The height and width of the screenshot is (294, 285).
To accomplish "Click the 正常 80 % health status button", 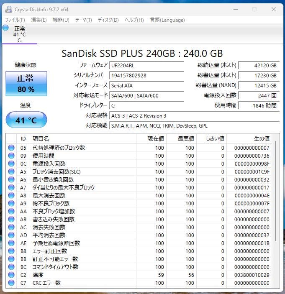I will click(26, 84).
